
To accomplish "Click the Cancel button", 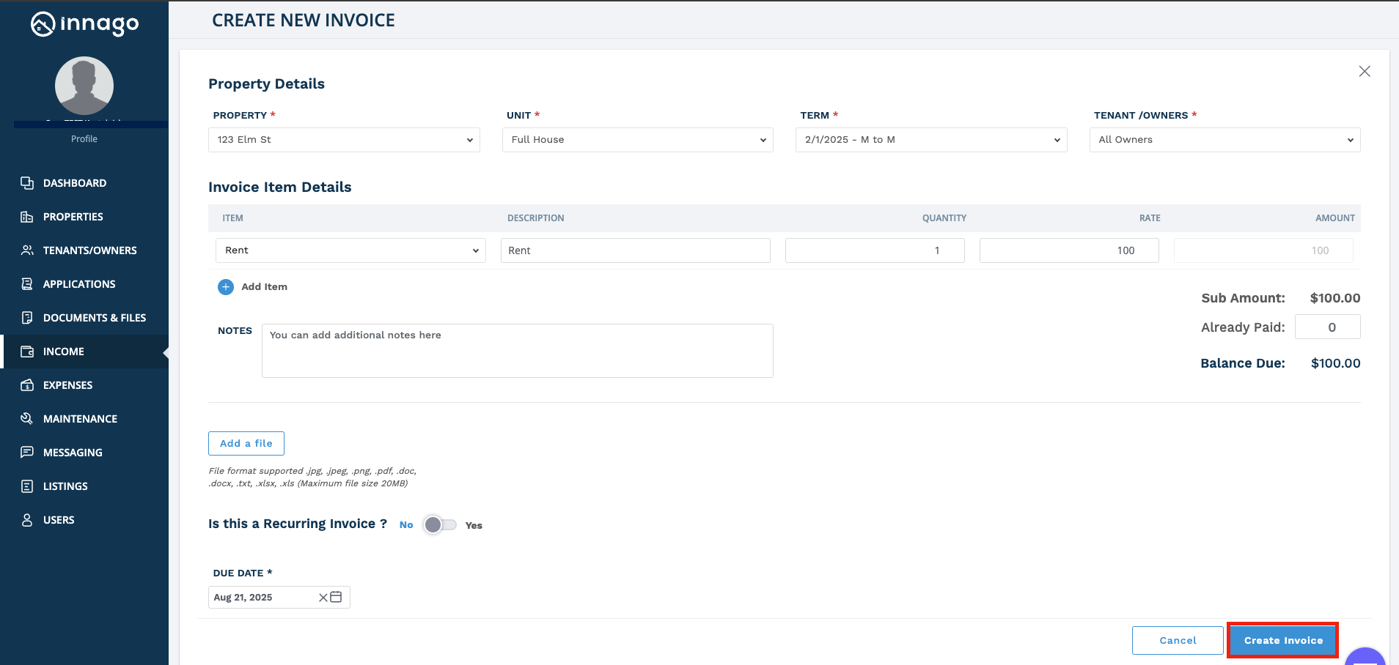I will coord(1178,641).
